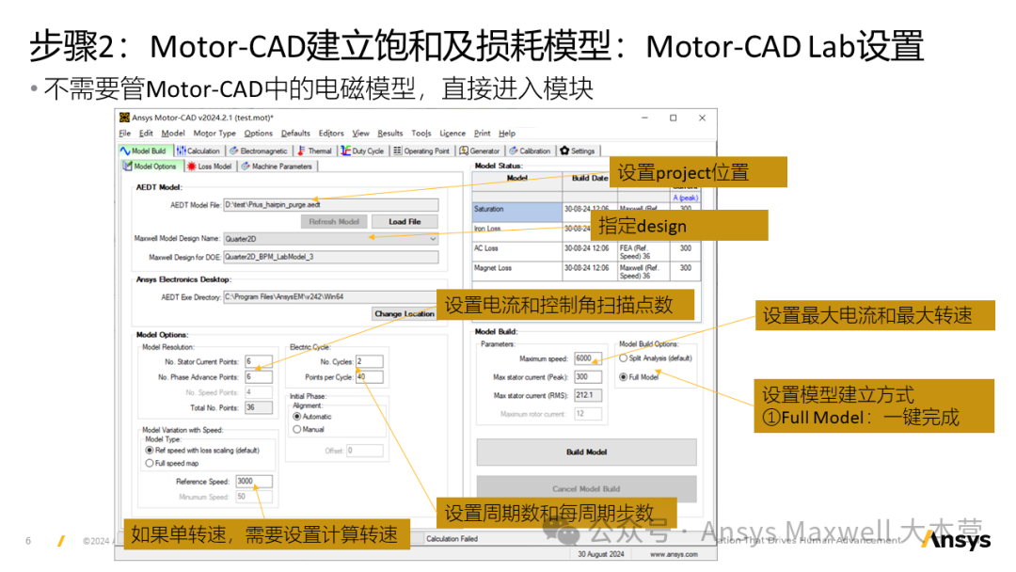Image resolution: width=1016 pixels, height=572 pixels.
Task: Open the Maxwell Model Design Name dropdown
Action: (x=433, y=239)
